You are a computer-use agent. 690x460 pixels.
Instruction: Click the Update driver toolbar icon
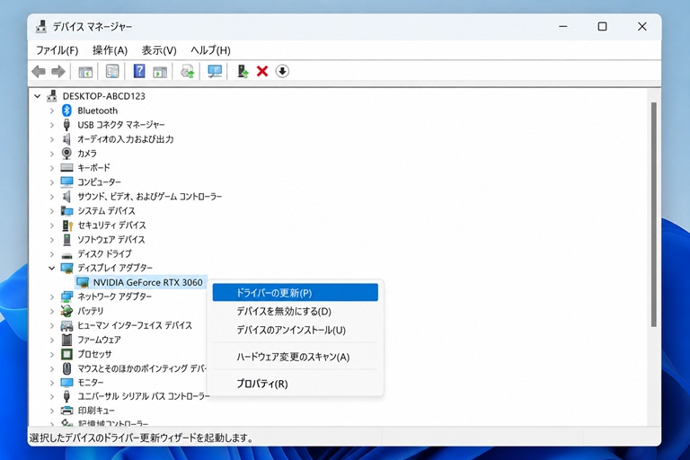coord(243,71)
